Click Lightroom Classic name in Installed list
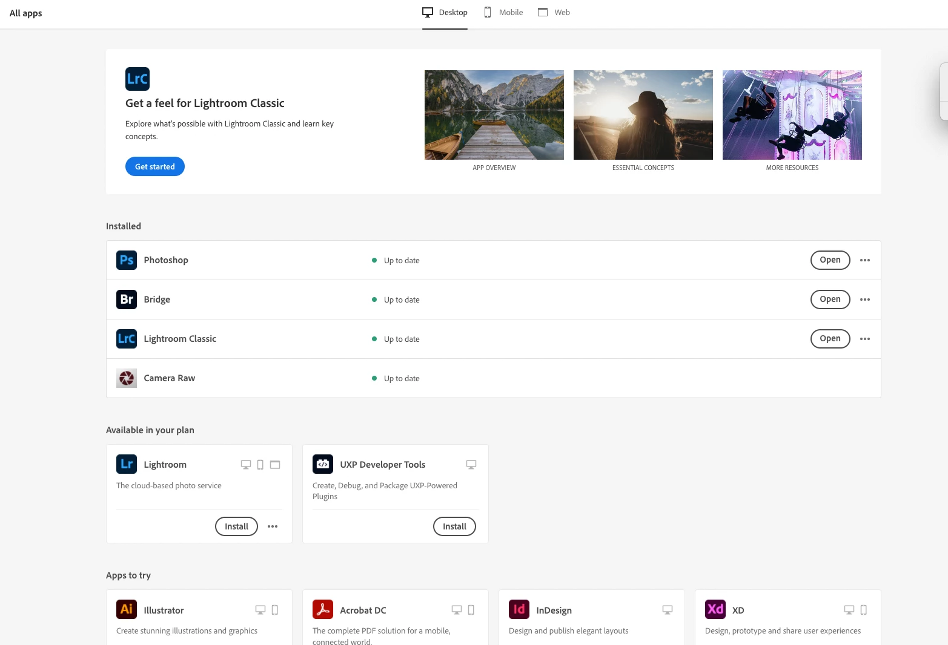The height and width of the screenshot is (645, 948). (x=180, y=339)
